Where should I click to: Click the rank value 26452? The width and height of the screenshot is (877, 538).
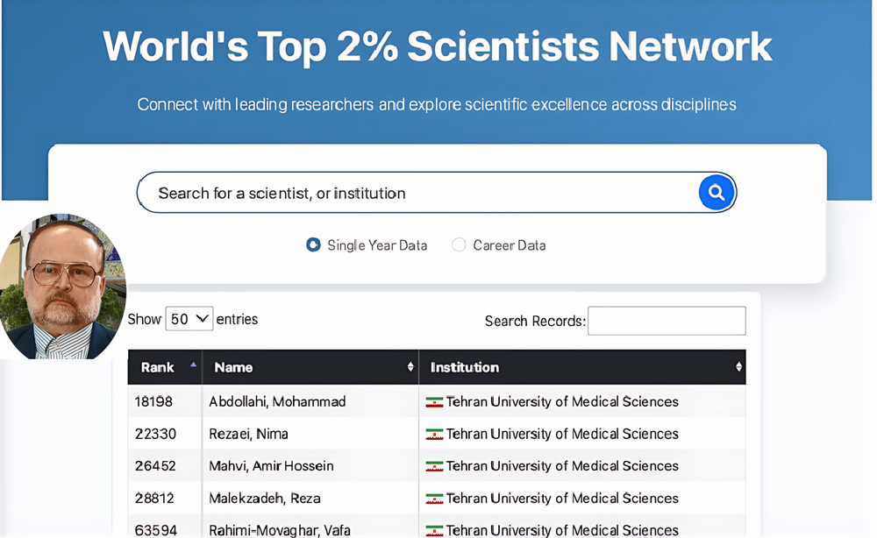pyautogui.click(x=155, y=465)
